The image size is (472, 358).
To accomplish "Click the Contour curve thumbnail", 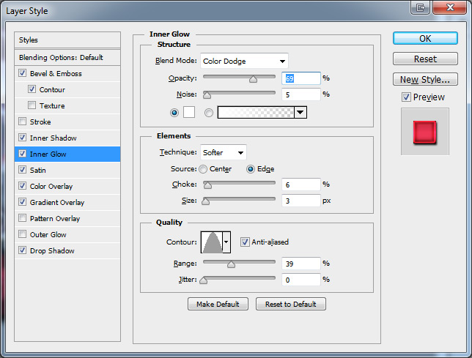I will [210, 242].
